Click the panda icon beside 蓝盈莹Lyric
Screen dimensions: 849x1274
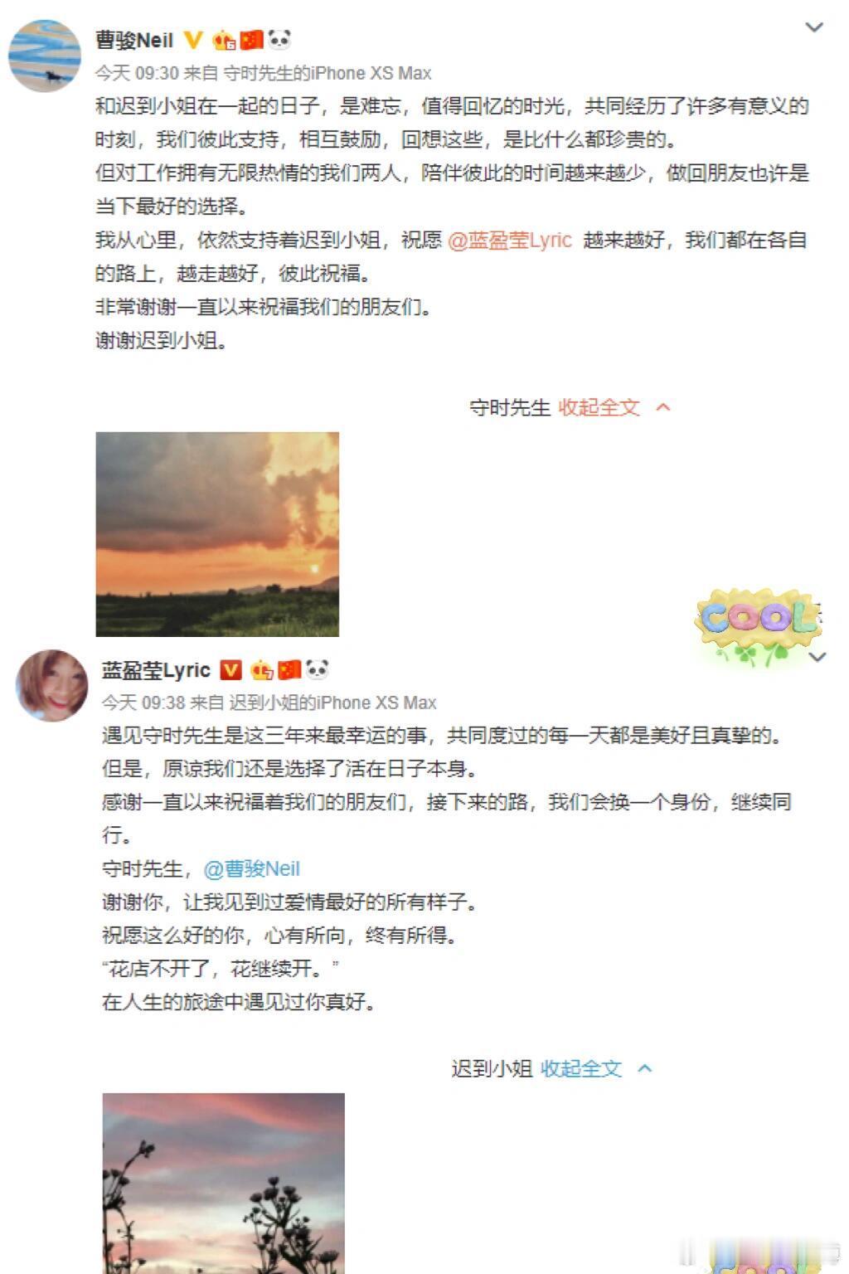coord(318,669)
